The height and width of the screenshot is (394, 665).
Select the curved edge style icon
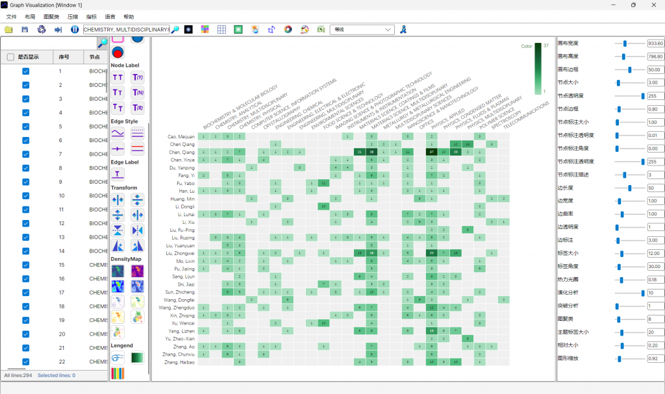point(118,133)
